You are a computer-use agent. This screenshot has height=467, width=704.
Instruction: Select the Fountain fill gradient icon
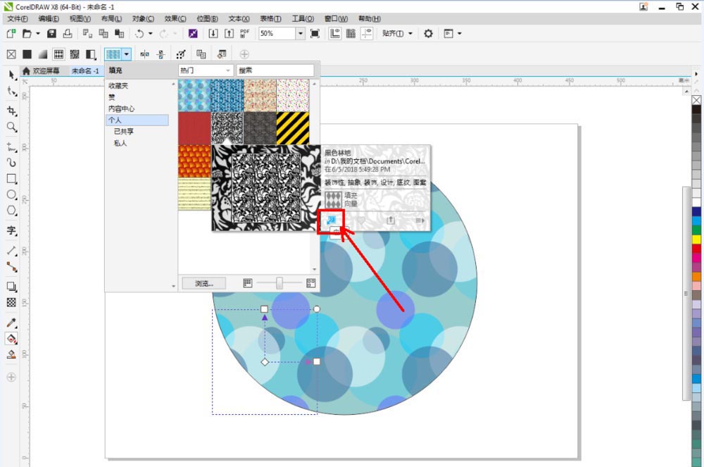pos(43,54)
